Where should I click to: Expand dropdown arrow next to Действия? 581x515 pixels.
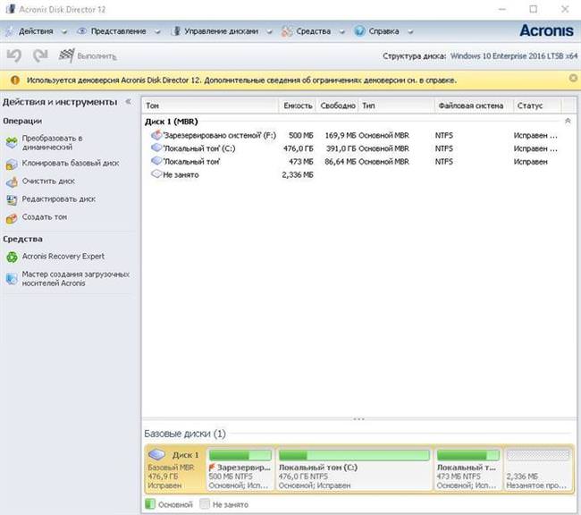pos(64,32)
